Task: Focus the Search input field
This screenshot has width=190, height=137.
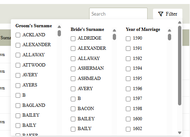Action: pos(118,14)
